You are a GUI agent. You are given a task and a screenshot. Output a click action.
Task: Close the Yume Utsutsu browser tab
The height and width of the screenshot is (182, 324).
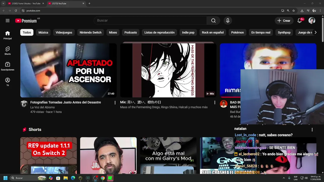tap(43, 4)
